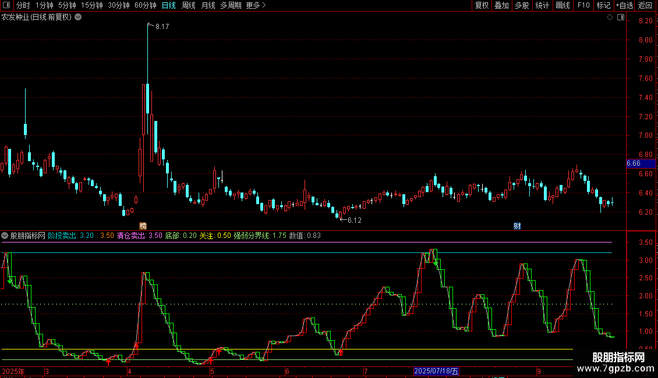This screenshot has width=658, height=378.
Task: Select the 月线 monthly tab
Action: point(208,5)
